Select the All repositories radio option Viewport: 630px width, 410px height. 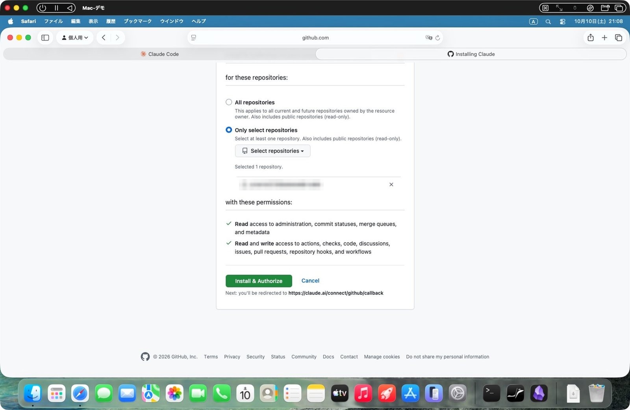tap(229, 102)
